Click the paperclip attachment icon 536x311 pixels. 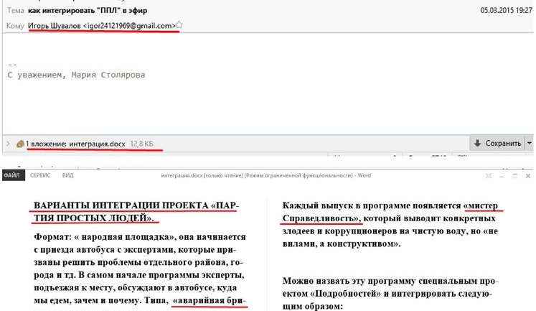click(x=20, y=144)
